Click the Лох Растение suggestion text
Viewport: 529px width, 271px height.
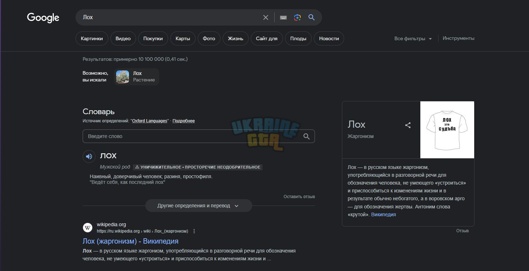pos(144,77)
